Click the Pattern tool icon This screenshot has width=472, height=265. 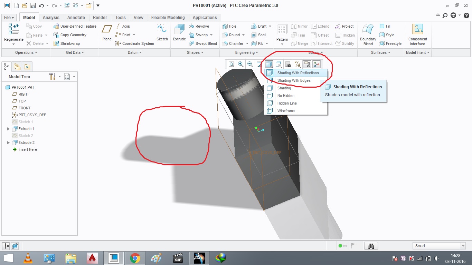pyautogui.click(x=282, y=30)
